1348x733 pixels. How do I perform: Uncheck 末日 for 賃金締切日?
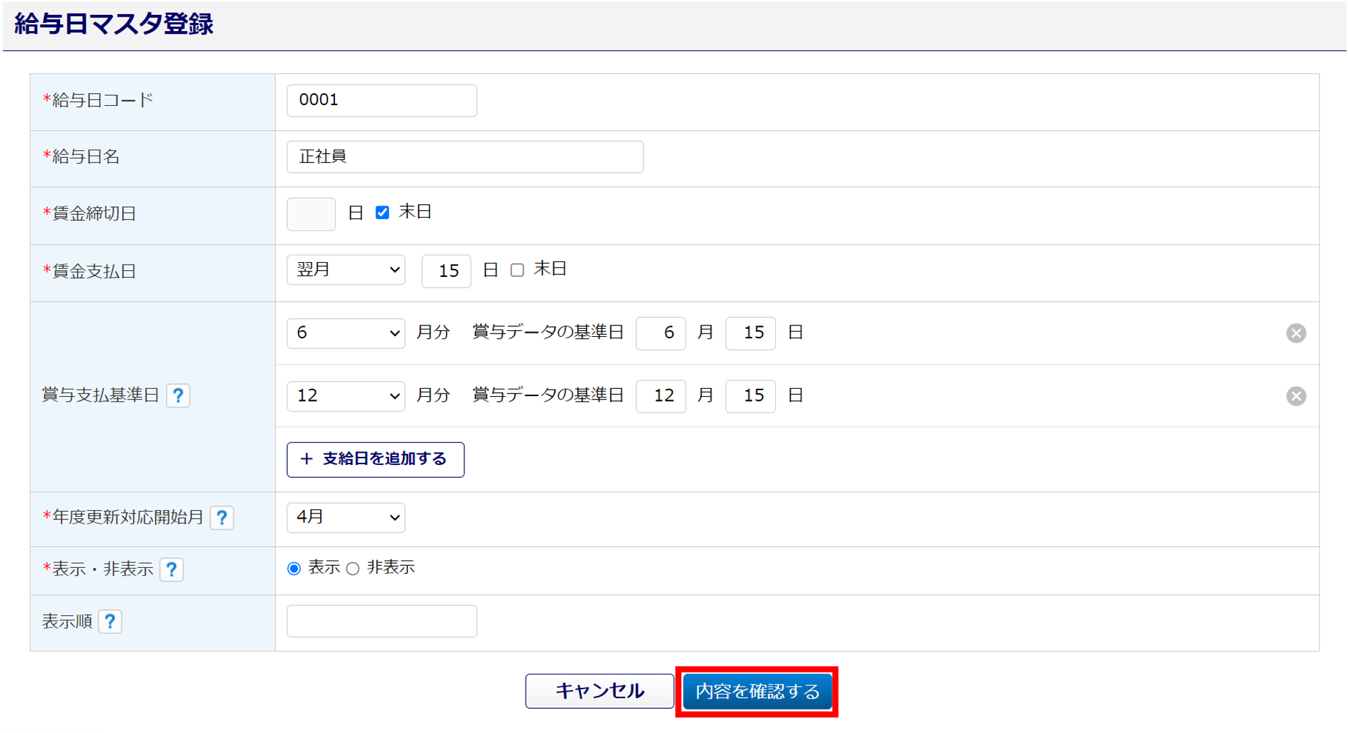click(x=382, y=213)
